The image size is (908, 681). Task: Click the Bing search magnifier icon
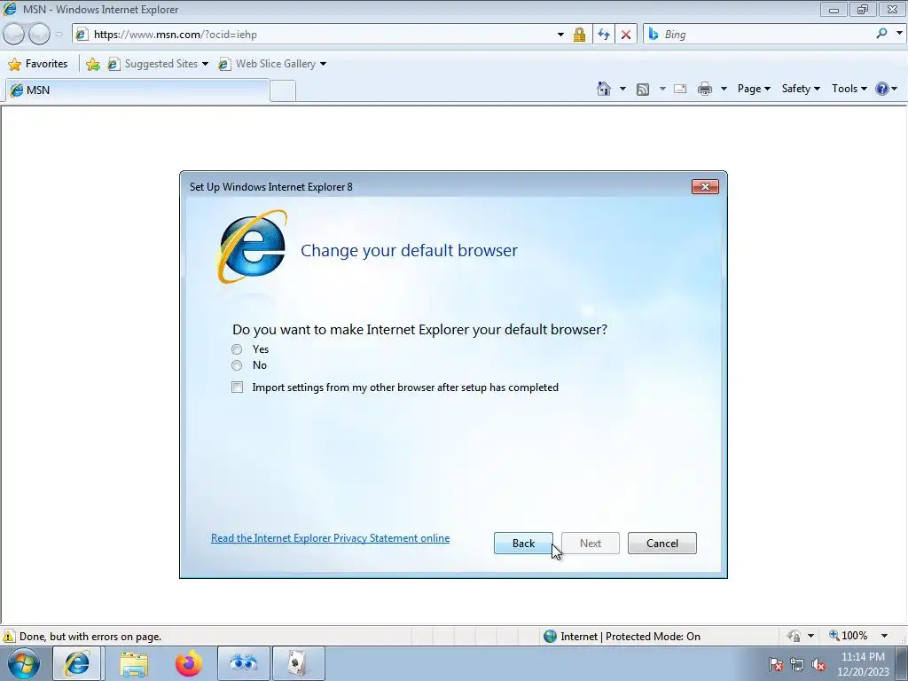(882, 34)
